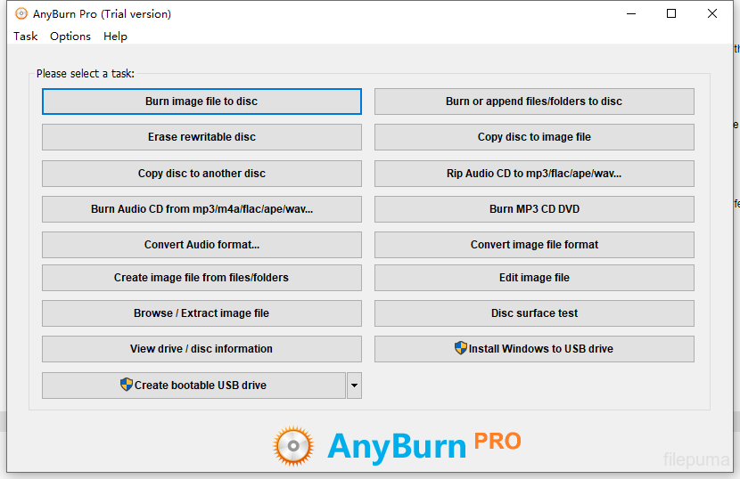740x479 pixels.
Task: Click Create image file from files/folders
Action: click(x=201, y=278)
